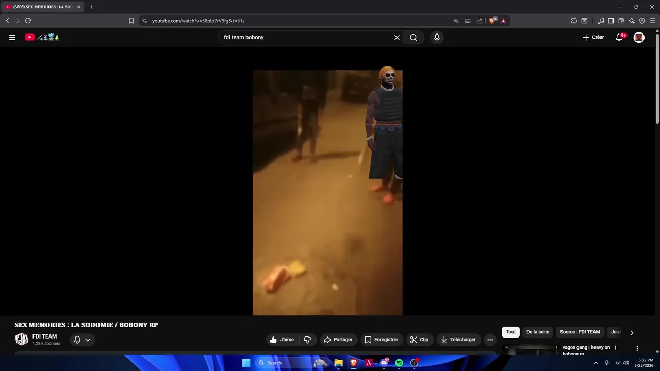Viewport: 660px width, 371px height.
Task: Translate page icon in address bar
Action: [x=456, y=21]
